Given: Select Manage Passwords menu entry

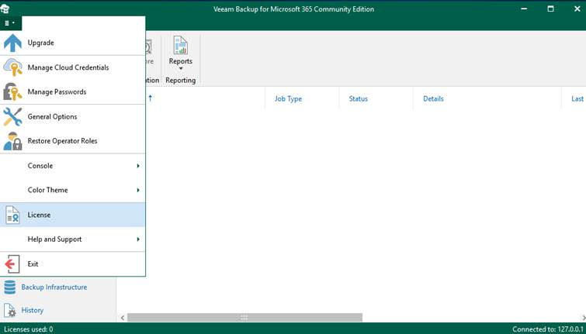Looking at the screenshot, I should tap(72, 91).
